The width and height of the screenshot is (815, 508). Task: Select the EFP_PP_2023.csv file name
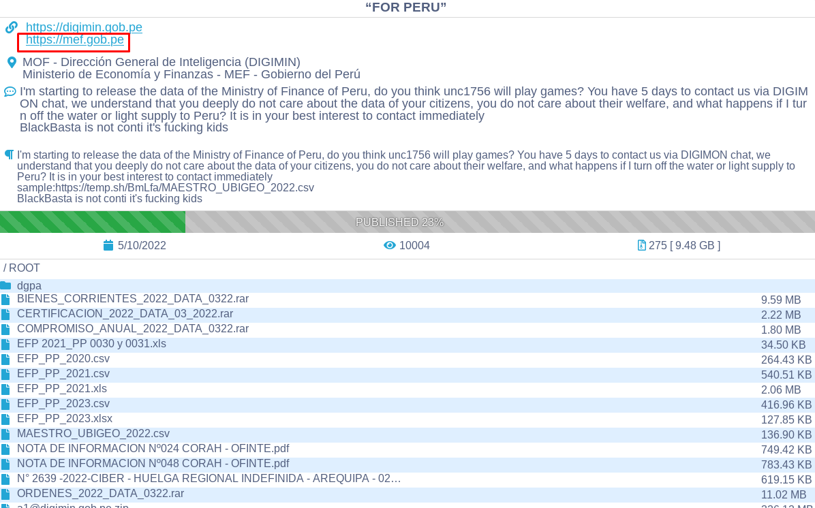click(63, 404)
